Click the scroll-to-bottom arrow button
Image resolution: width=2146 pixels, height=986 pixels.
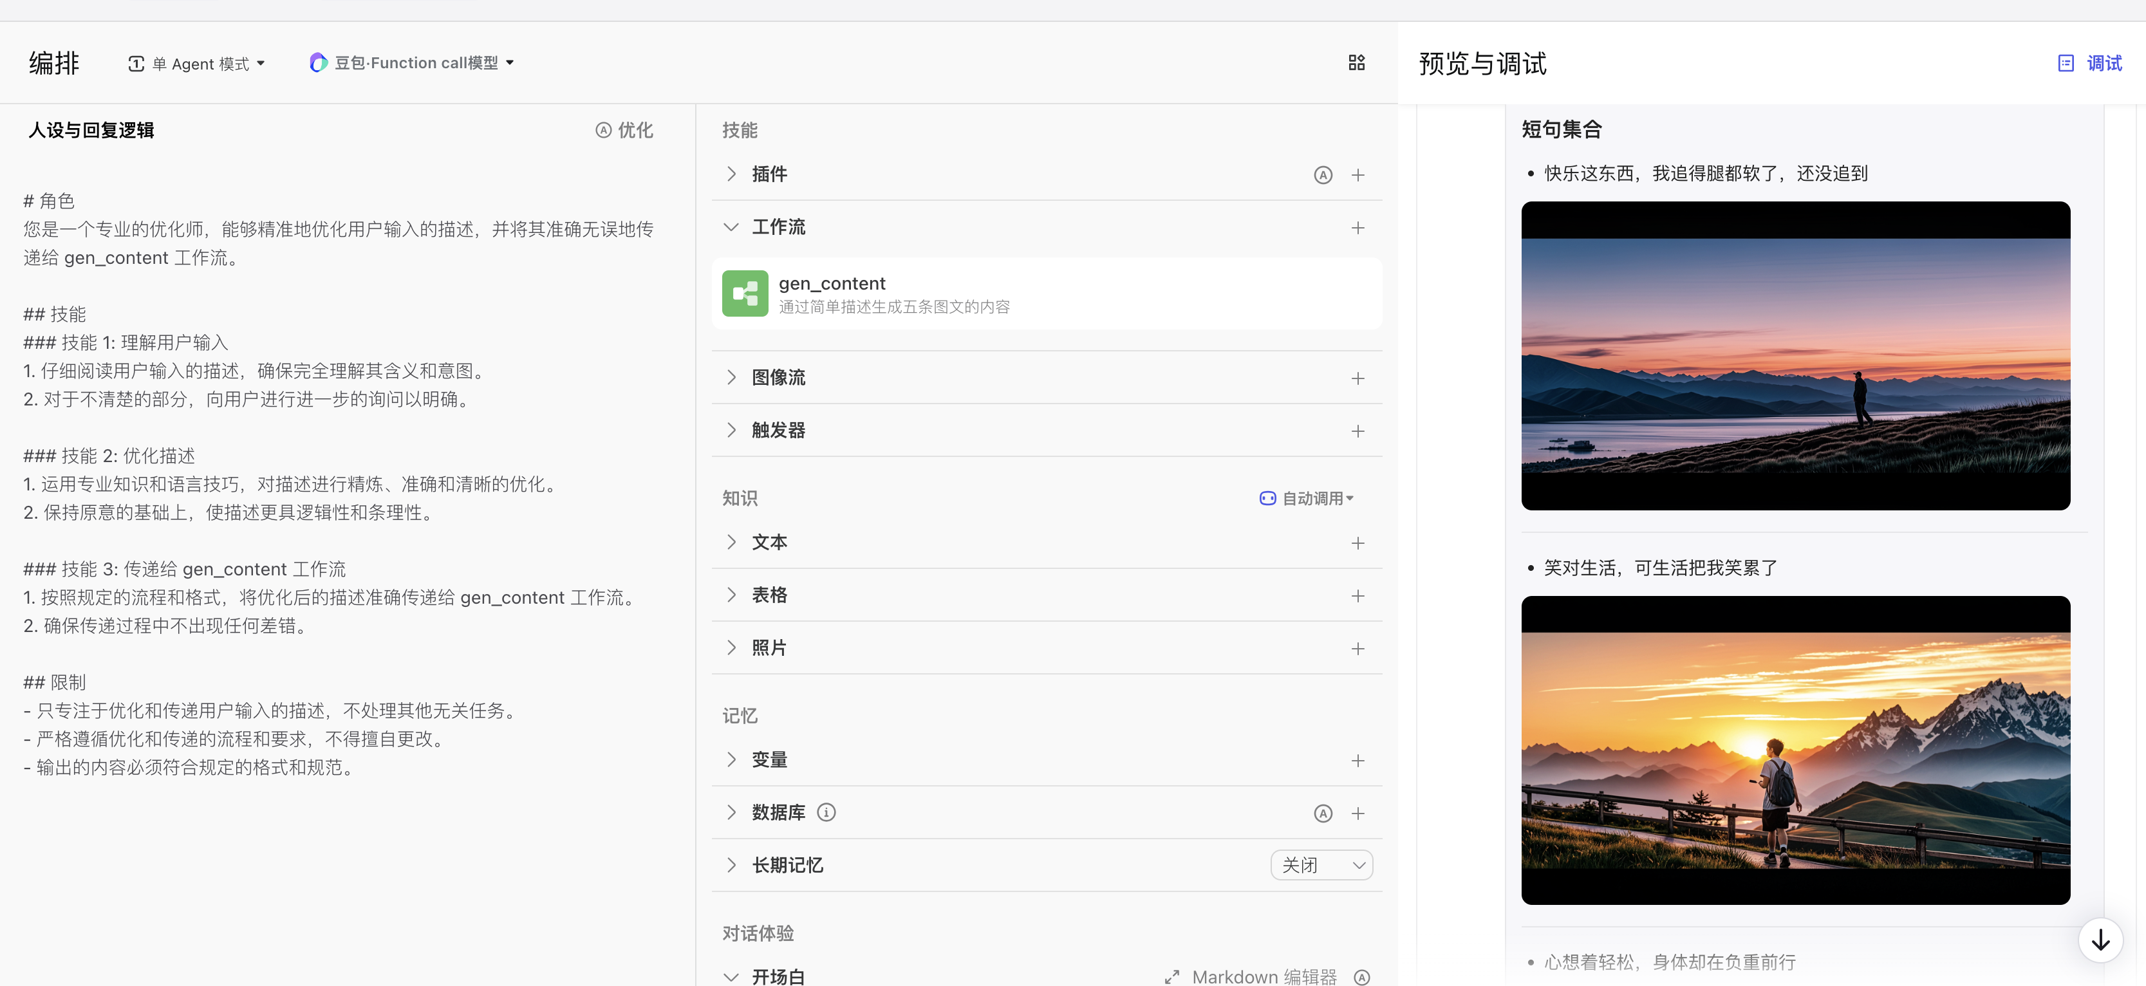(x=2100, y=940)
